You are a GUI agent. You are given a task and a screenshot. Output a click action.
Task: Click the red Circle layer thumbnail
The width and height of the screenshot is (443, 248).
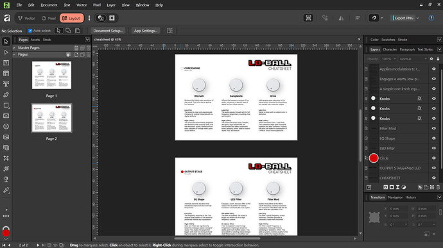pyautogui.click(x=374, y=158)
